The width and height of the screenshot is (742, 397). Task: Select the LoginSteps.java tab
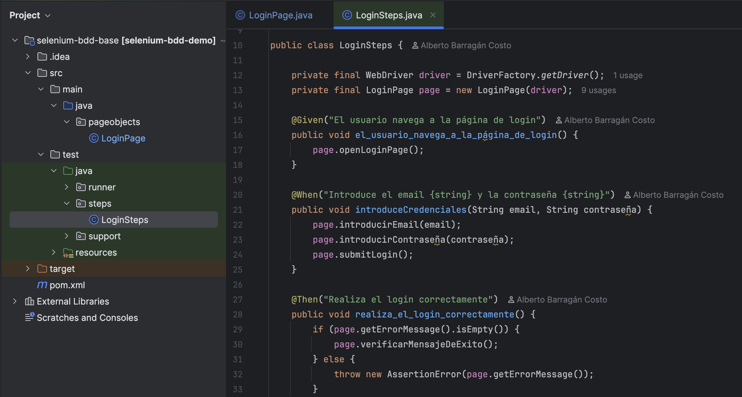pos(389,15)
